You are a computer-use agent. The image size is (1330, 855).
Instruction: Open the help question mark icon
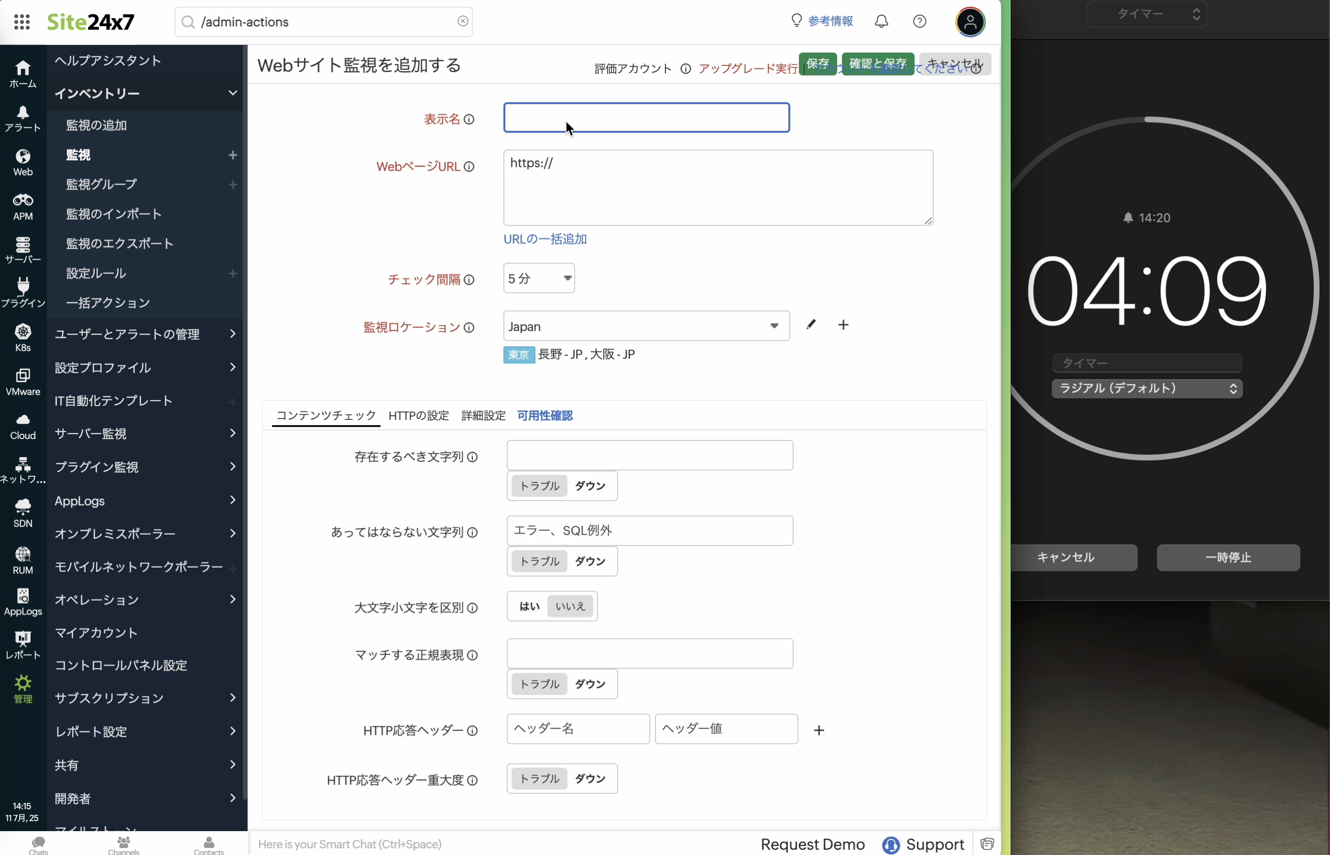click(920, 22)
